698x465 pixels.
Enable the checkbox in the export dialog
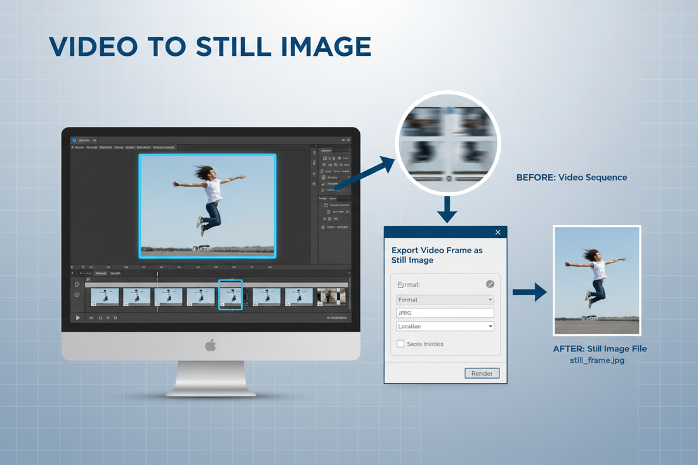400,343
